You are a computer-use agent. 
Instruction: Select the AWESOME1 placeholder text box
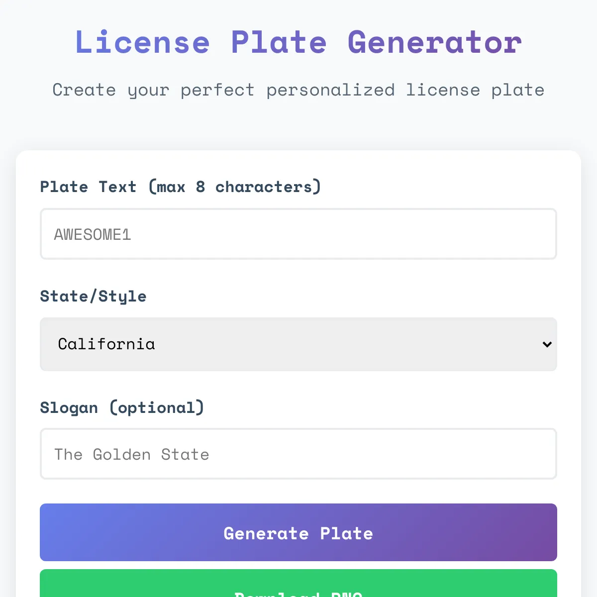tap(298, 234)
